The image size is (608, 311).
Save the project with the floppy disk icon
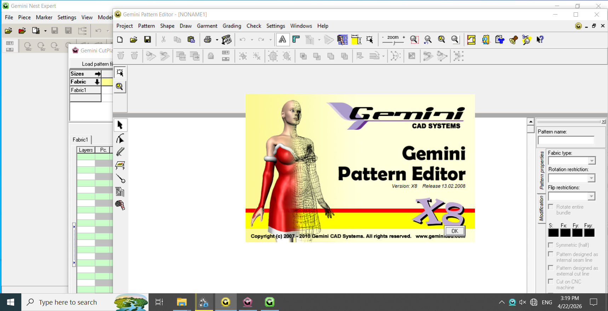(x=148, y=40)
